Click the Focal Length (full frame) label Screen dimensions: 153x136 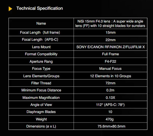(40, 33)
